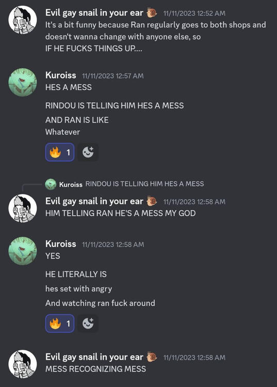Viewport: 277px width, 387px height.
Task: Open the Kuroiss username above "YES"
Action: pyautogui.click(x=61, y=244)
